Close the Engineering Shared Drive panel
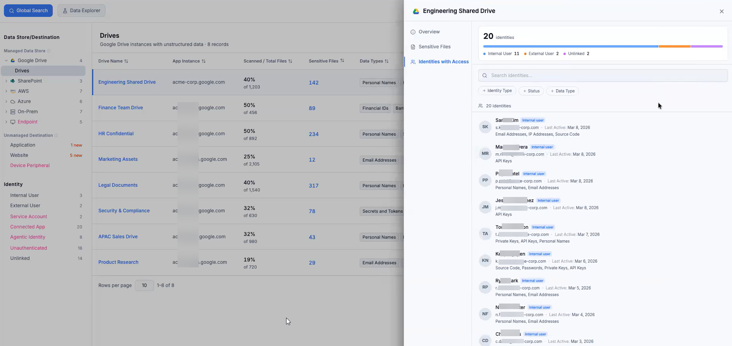 click(722, 11)
